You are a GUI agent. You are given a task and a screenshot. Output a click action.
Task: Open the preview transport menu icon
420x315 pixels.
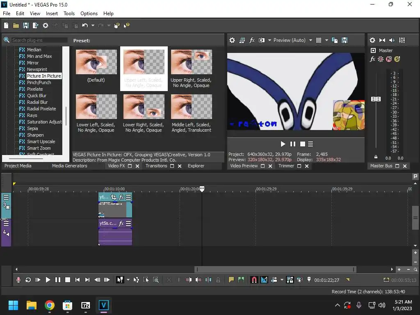(310, 144)
